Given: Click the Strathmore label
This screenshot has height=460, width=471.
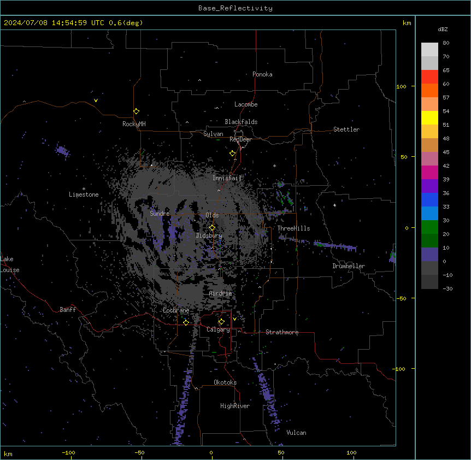Looking at the screenshot, I should (x=282, y=332).
